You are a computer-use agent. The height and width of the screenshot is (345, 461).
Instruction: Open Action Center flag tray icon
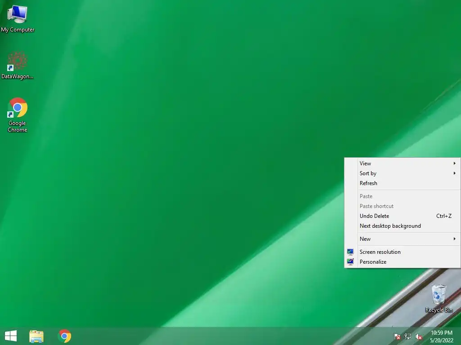point(397,336)
